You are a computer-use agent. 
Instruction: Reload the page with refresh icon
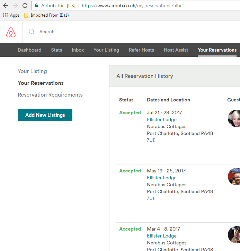point(25,6)
